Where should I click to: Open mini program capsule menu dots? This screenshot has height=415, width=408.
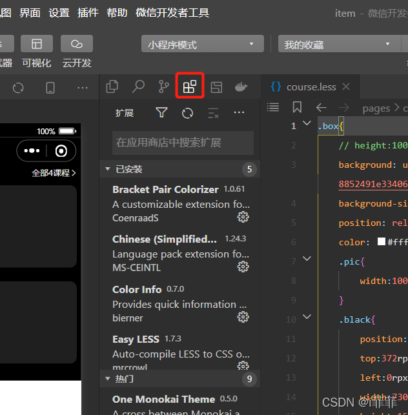32,151
